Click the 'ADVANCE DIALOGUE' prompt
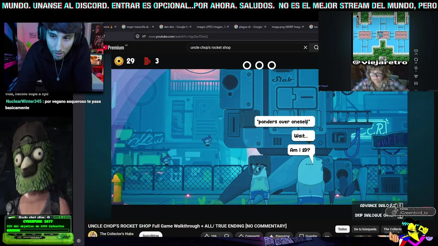The image size is (438, 246). (x=381, y=206)
